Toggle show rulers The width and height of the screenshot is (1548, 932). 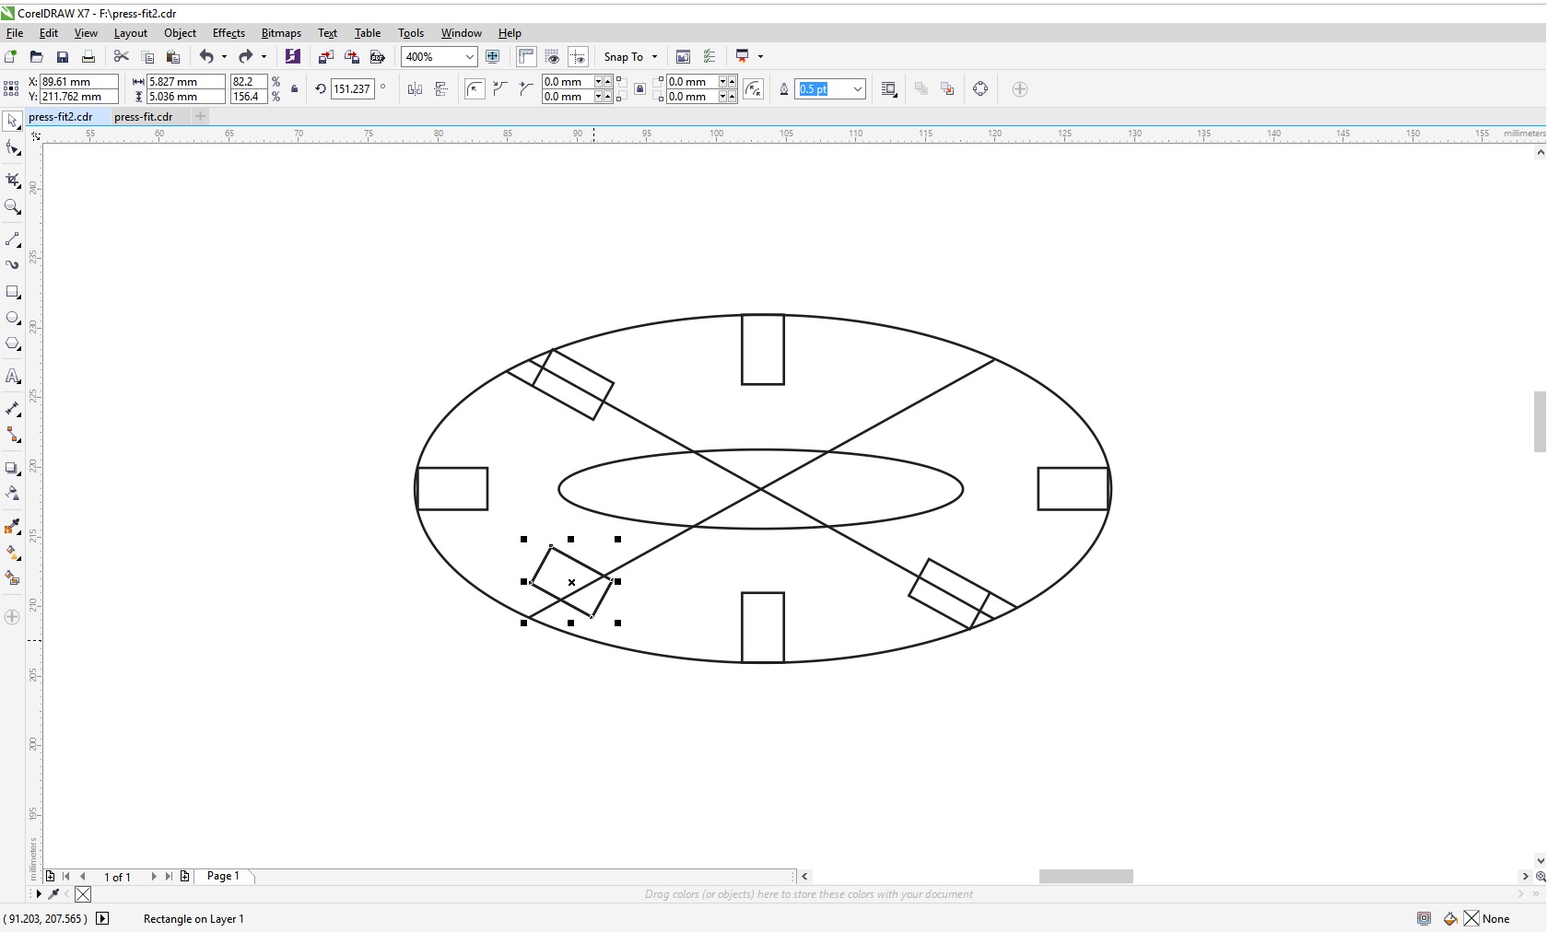[526, 57]
